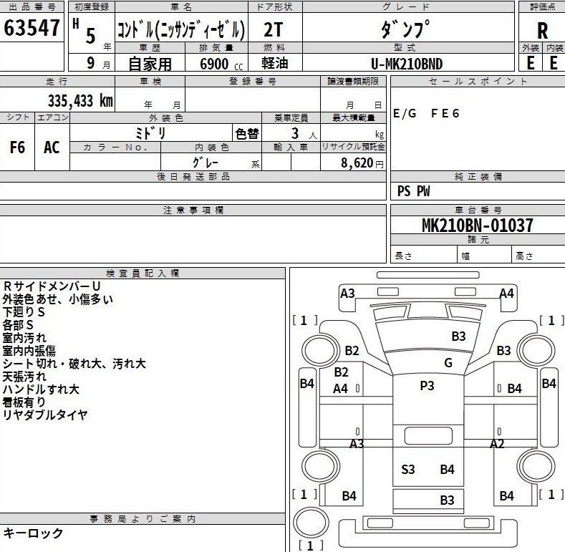
Task: Click the 初度登録 header
Action: (92, 6)
